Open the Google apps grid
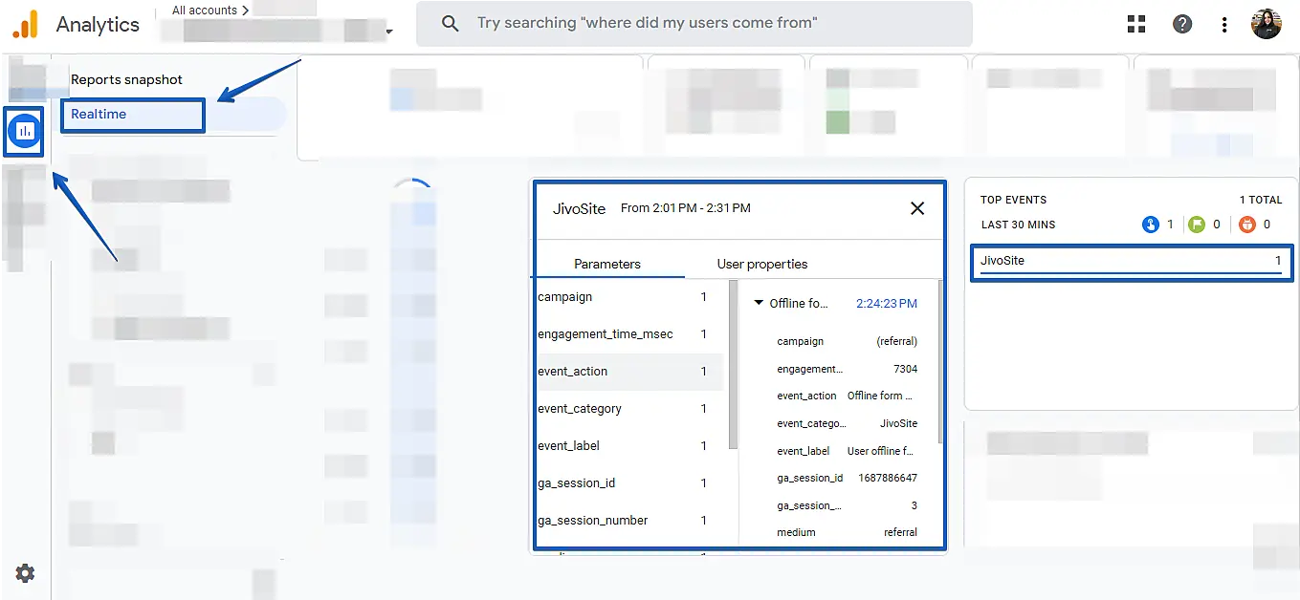 [1136, 24]
